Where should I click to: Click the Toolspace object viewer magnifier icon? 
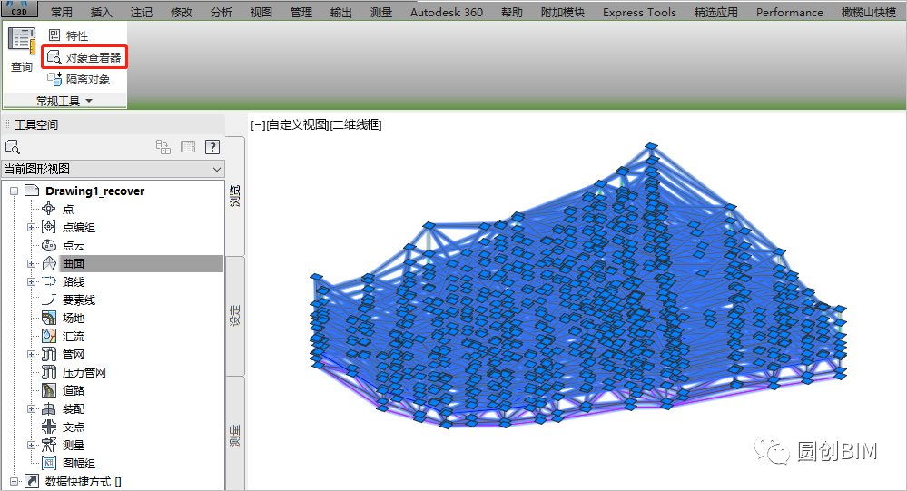[x=12, y=147]
